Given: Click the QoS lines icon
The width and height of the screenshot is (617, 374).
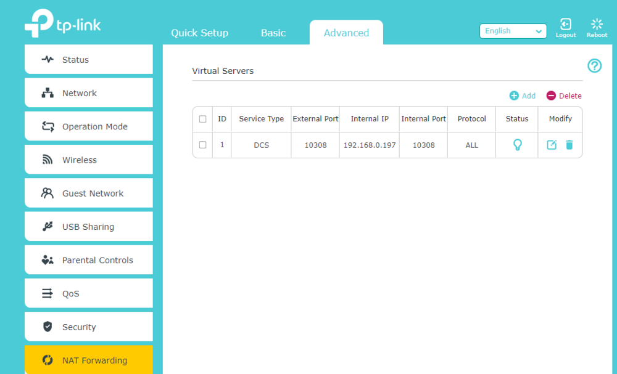Looking at the screenshot, I should pos(48,293).
